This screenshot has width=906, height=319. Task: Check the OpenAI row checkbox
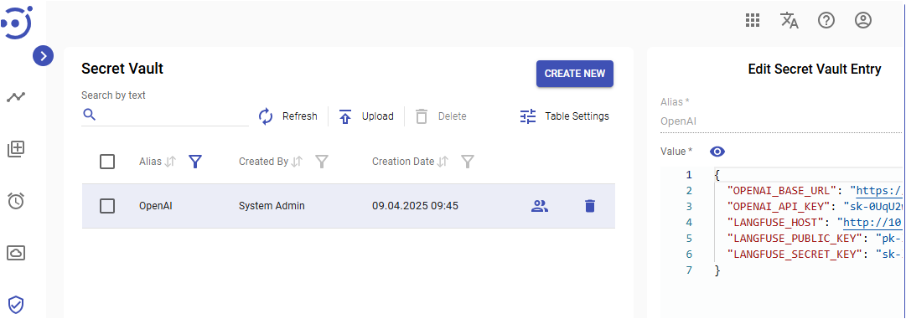pyautogui.click(x=107, y=206)
